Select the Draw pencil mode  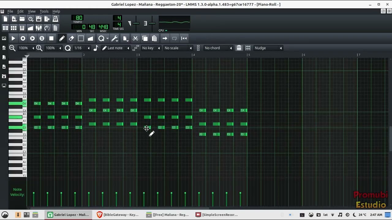click(x=62, y=38)
